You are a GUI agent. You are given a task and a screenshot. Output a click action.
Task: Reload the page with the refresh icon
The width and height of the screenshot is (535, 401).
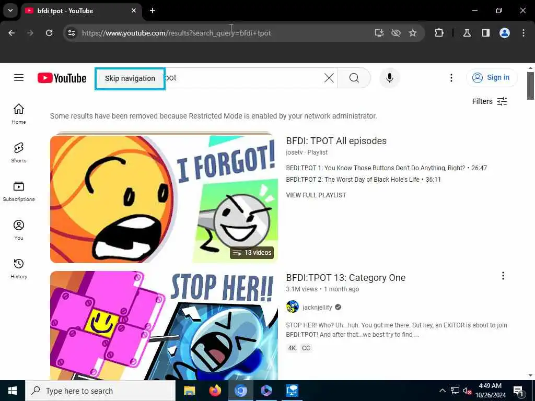[x=49, y=33]
